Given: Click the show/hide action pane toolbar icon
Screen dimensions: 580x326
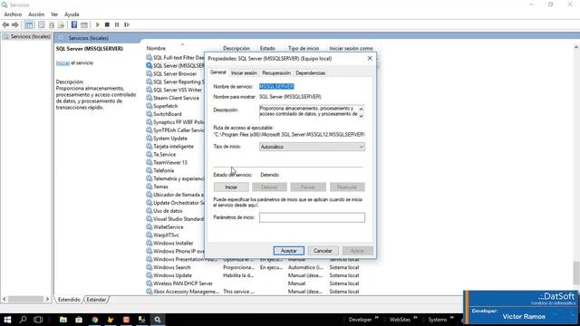Looking at the screenshot, I should coord(84,24).
